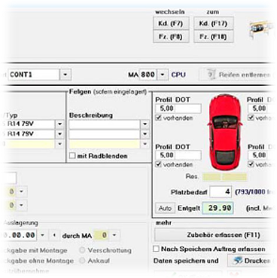Click the printer icon on Drucken

(237, 261)
